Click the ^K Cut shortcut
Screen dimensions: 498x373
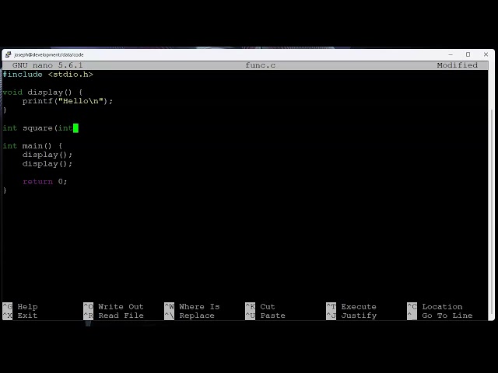point(260,307)
